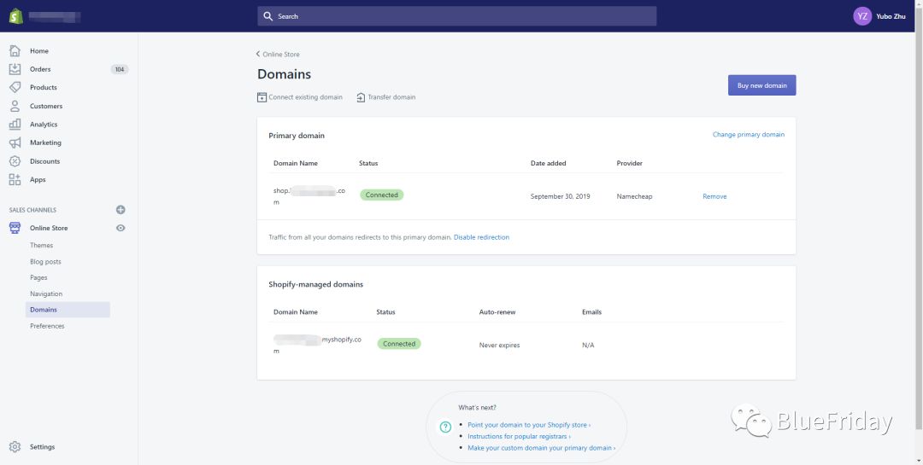Viewport: 923px width, 465px height.
Task: Open Blog posts under Online Store
Action: point(45,262)
